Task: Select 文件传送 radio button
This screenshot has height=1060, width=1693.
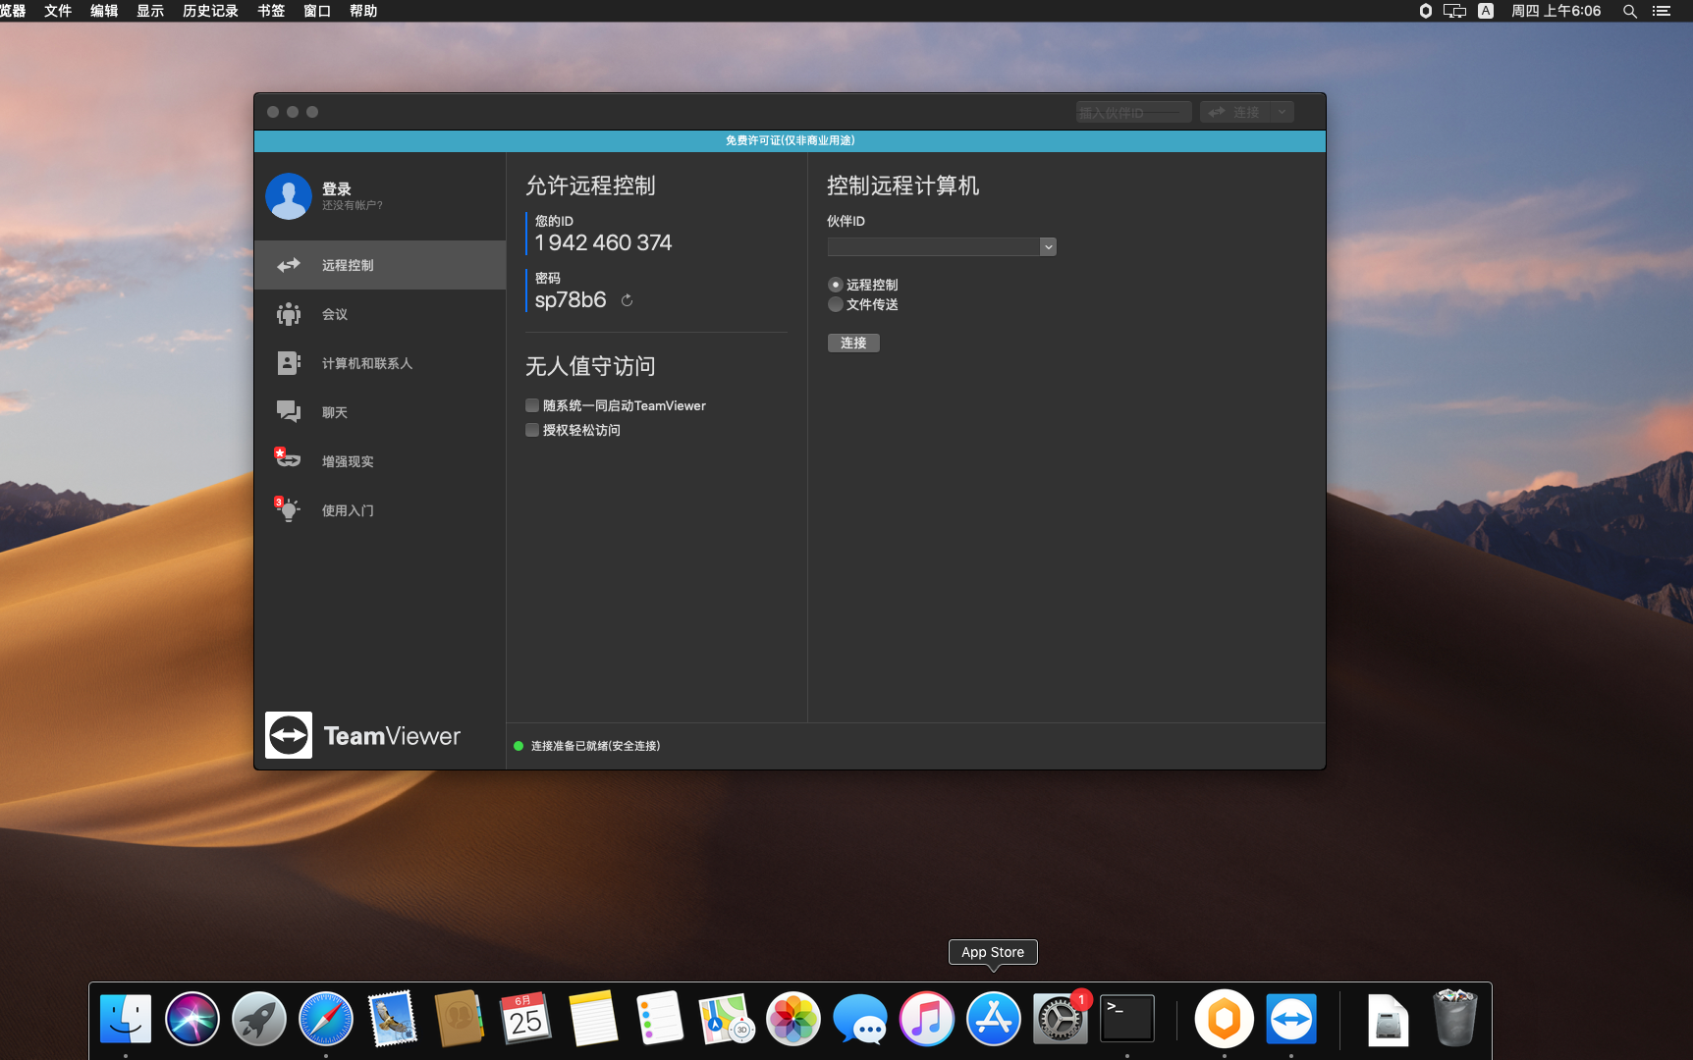Action: pos(836,304)
